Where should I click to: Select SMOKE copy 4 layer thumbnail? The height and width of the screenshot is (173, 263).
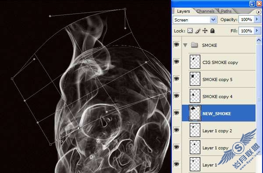(x=195, y=96)
